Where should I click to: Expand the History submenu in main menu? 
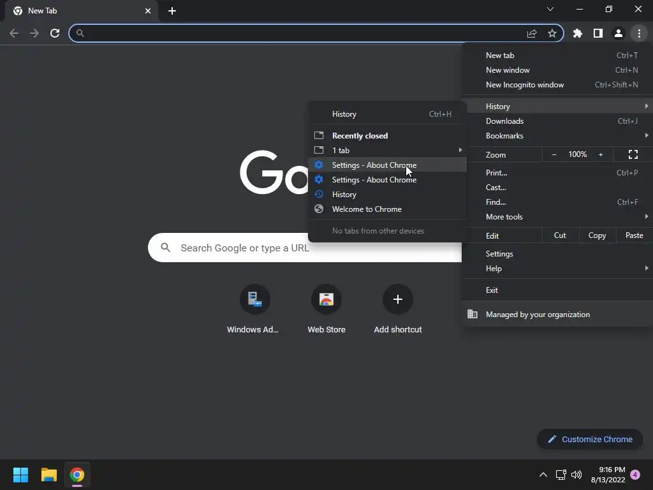click(x=557, y=107)
